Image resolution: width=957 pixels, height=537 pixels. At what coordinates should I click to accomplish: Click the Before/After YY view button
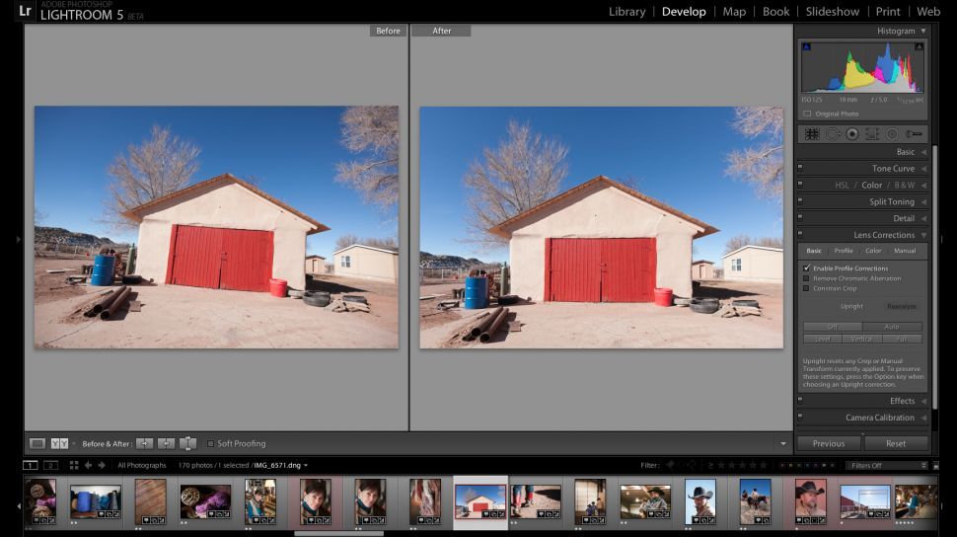click(x=59, y=443)
